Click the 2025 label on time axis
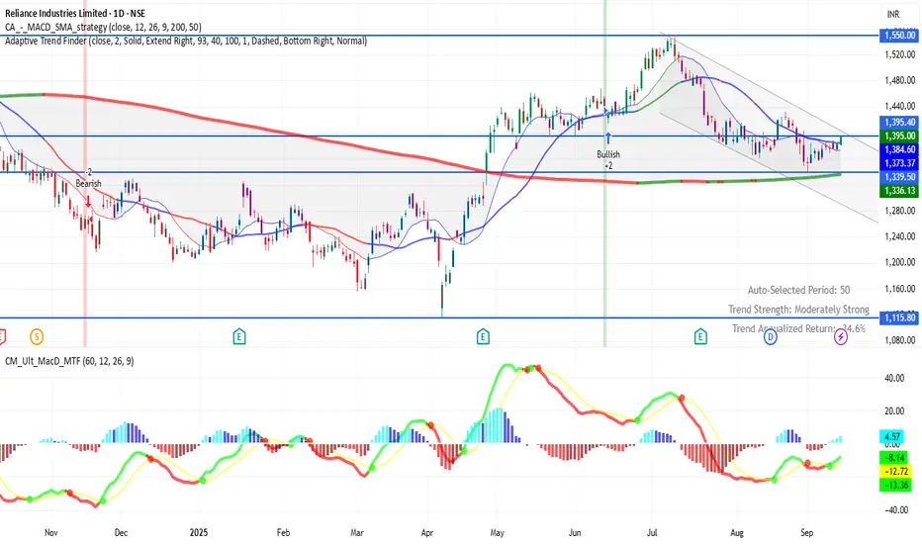This screenshot has width=922, height=544. click(199, 532)
